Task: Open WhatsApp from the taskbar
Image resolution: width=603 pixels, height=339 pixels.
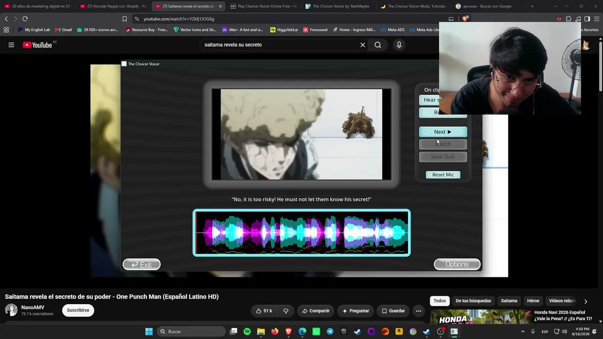Action: (x=316, y=331)
